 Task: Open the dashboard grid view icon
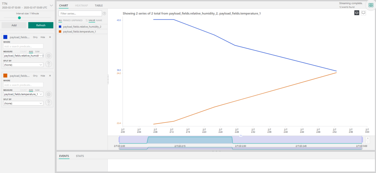[x=370, y=5]
